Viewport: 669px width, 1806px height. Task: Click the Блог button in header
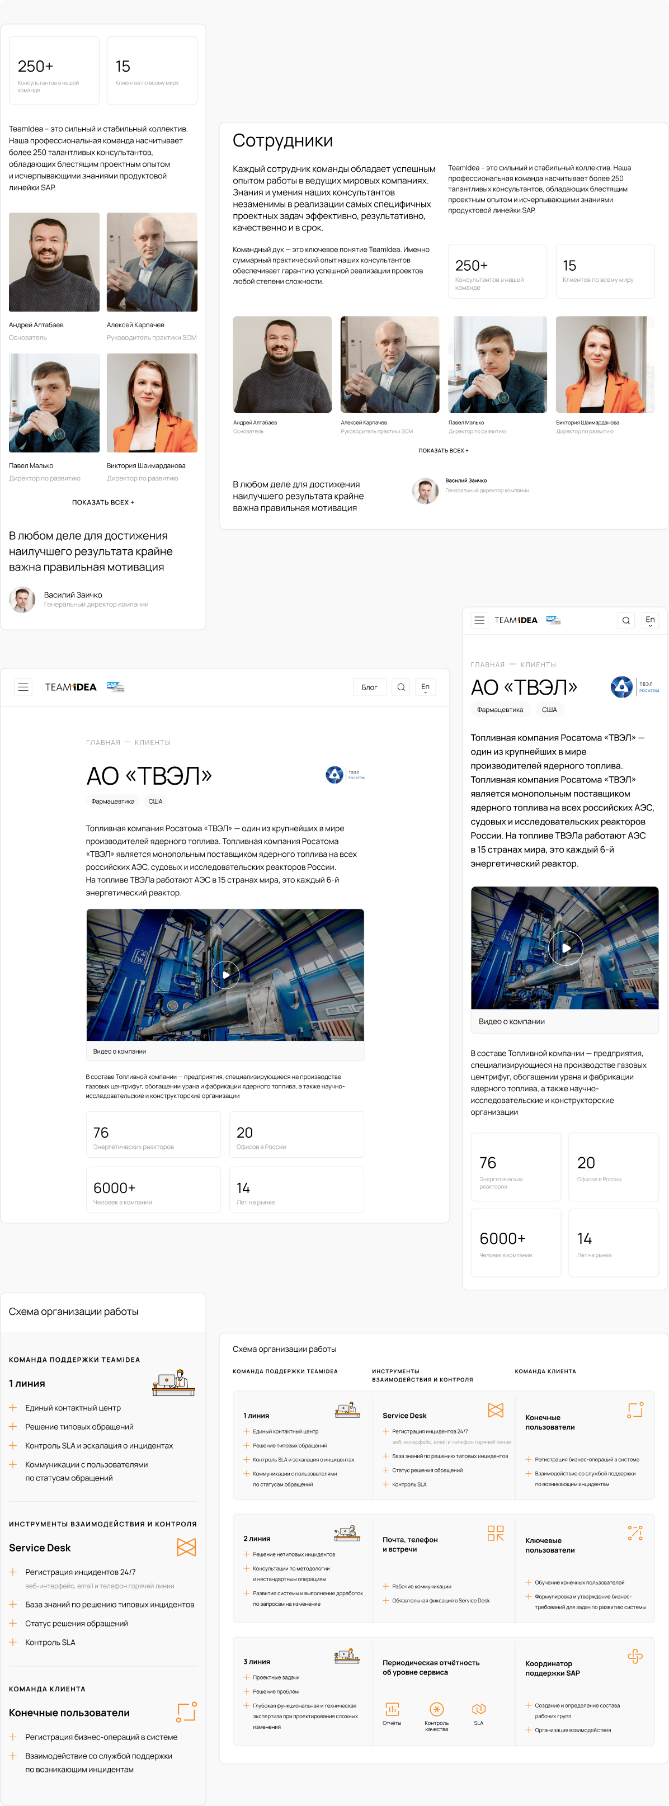coord(370,687)
